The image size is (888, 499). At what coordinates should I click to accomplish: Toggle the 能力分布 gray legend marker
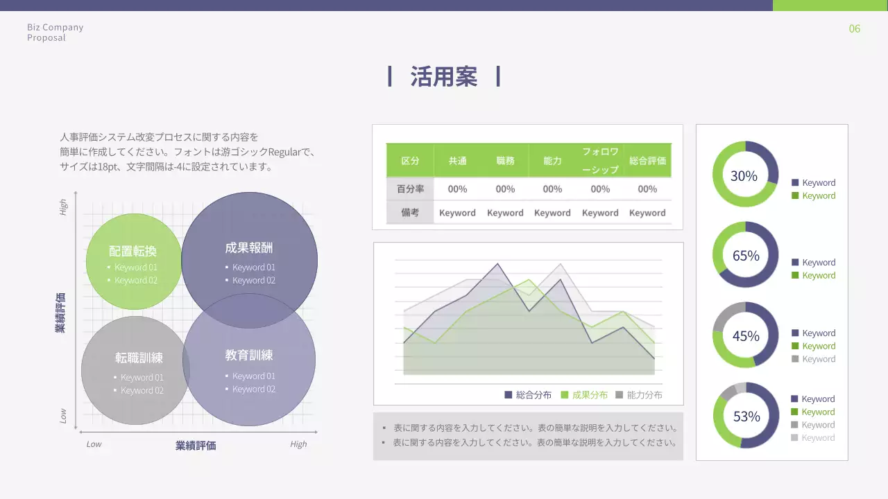619,394
